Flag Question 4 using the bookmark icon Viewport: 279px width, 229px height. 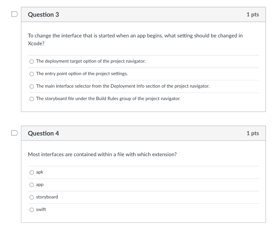14,133
